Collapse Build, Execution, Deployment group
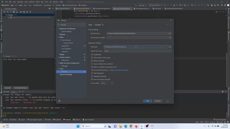Screen dimensions: 230x129 click(x=58, y=63)
